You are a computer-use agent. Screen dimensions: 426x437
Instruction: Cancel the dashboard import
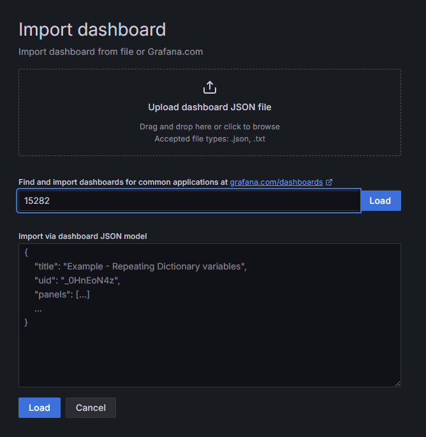click(x=91, y=408)
